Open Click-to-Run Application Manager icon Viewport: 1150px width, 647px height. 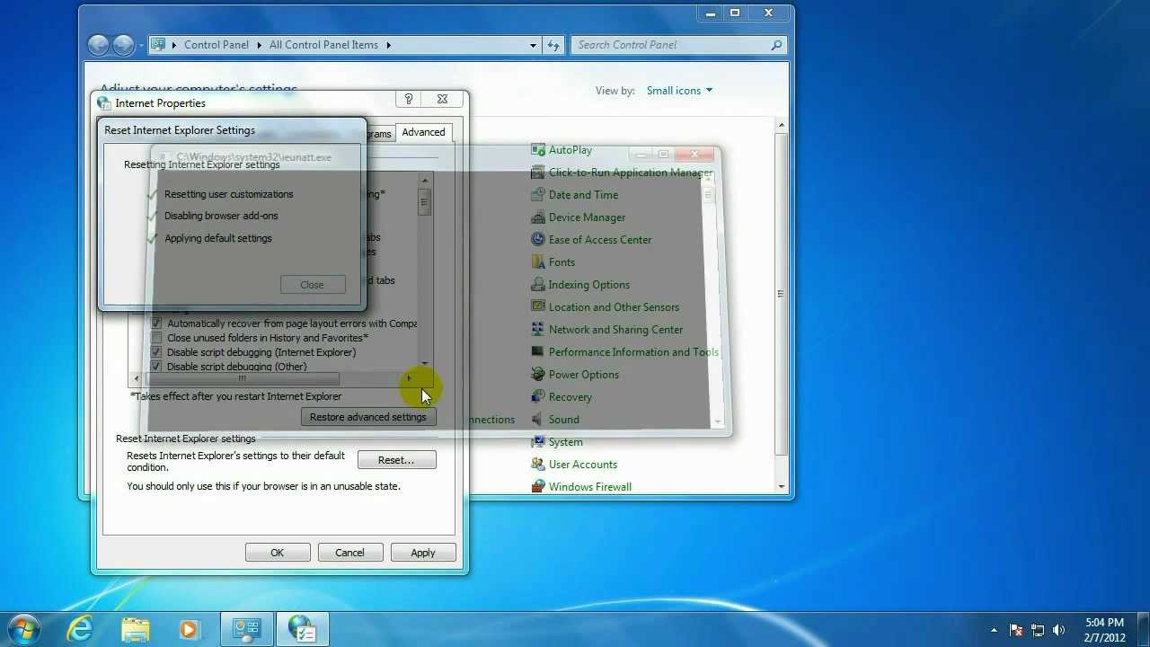(x=538, y=173)
